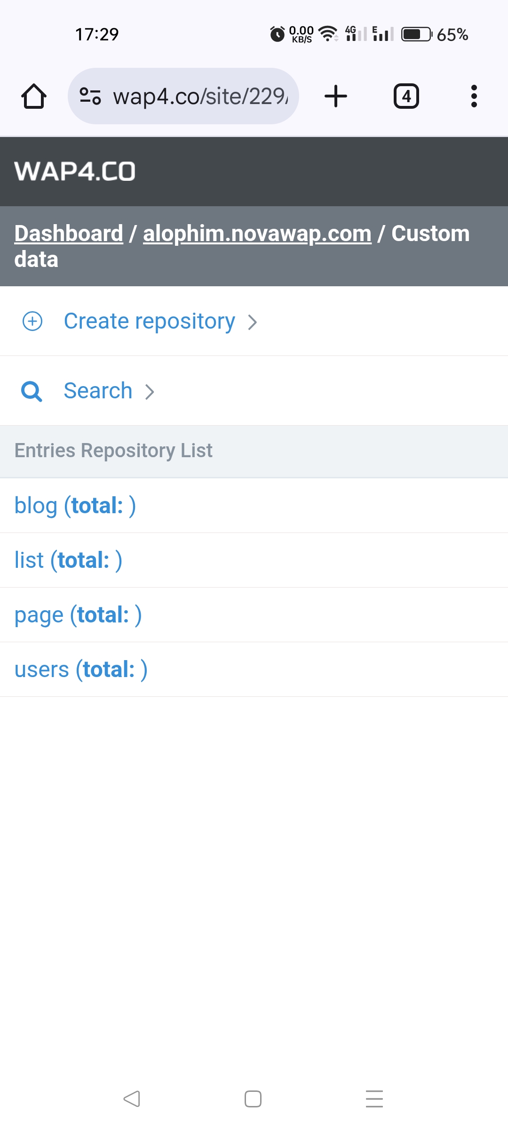Tap the magnifying glass search icon
508x1130 pixels.
coord(32,391)
